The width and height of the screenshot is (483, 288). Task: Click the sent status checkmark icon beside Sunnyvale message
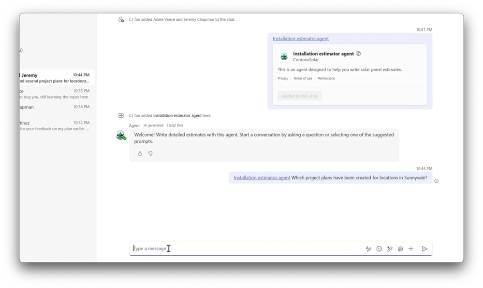click(x=437, y=181)
